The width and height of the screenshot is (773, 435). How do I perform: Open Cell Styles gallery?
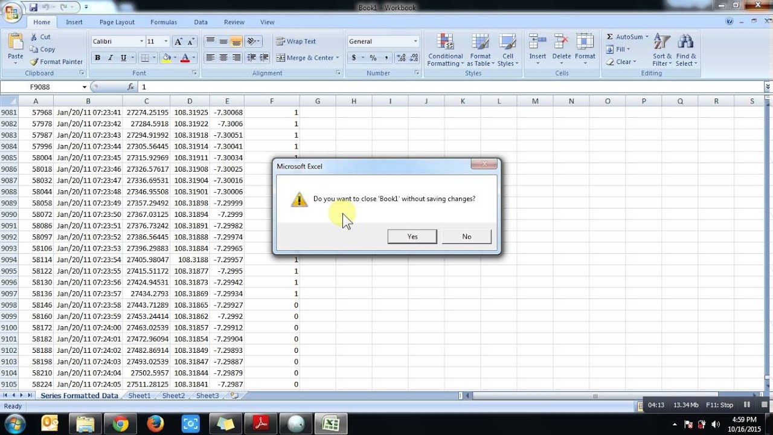click(x=508, y=51)
